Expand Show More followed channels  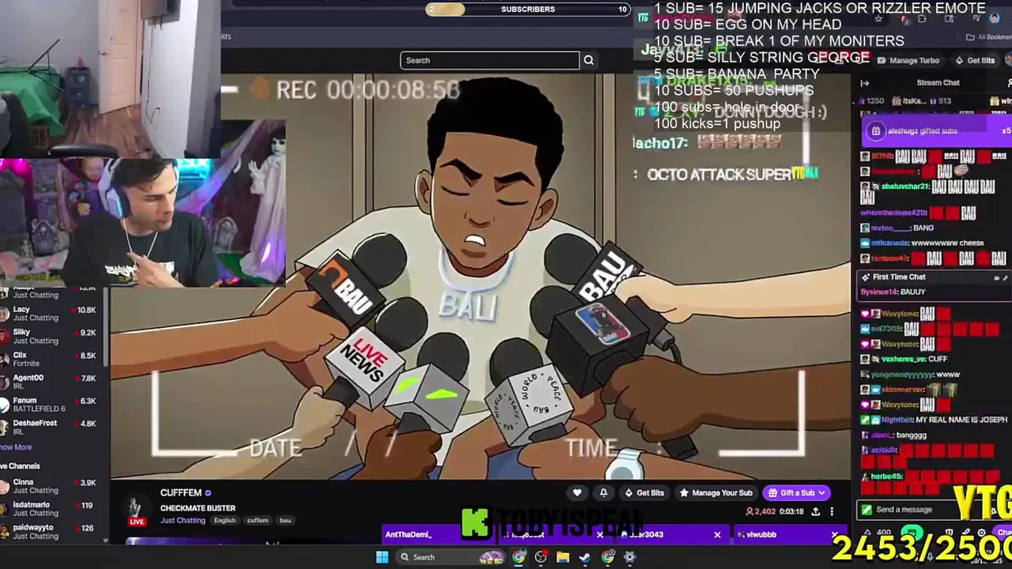pyautogui.click(x=16, y=447)
